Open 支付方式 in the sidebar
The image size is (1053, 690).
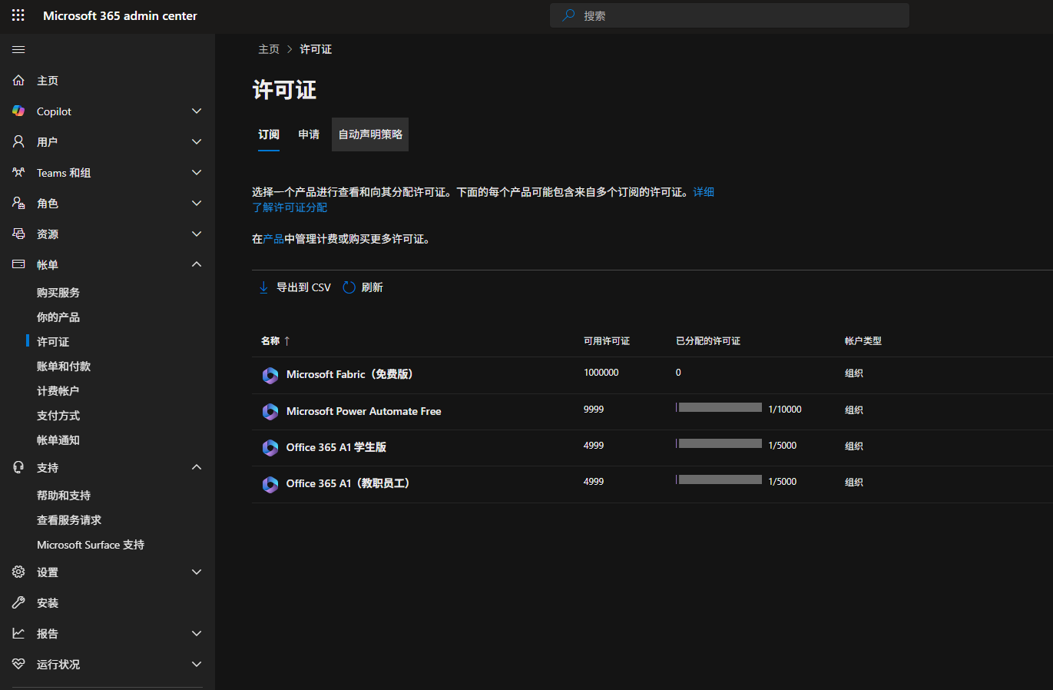(58, 416)
